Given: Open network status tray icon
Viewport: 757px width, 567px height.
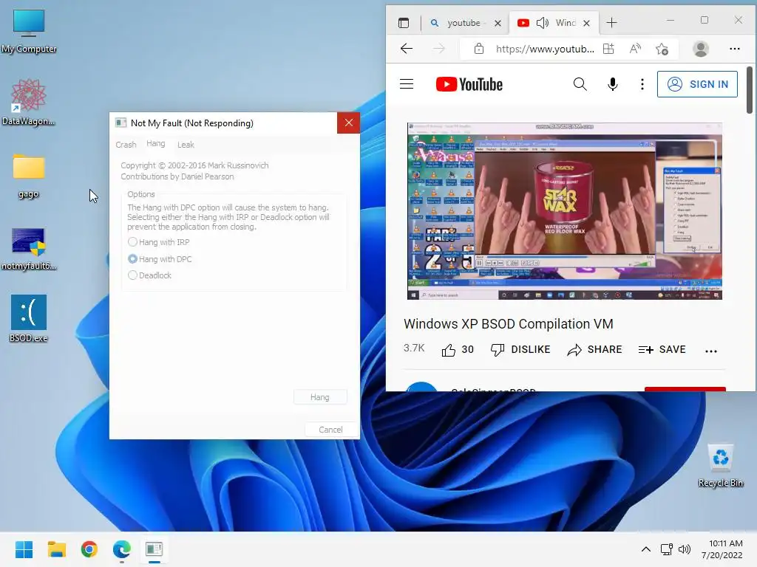Looking at the screenshot, I should pos(667,549).
